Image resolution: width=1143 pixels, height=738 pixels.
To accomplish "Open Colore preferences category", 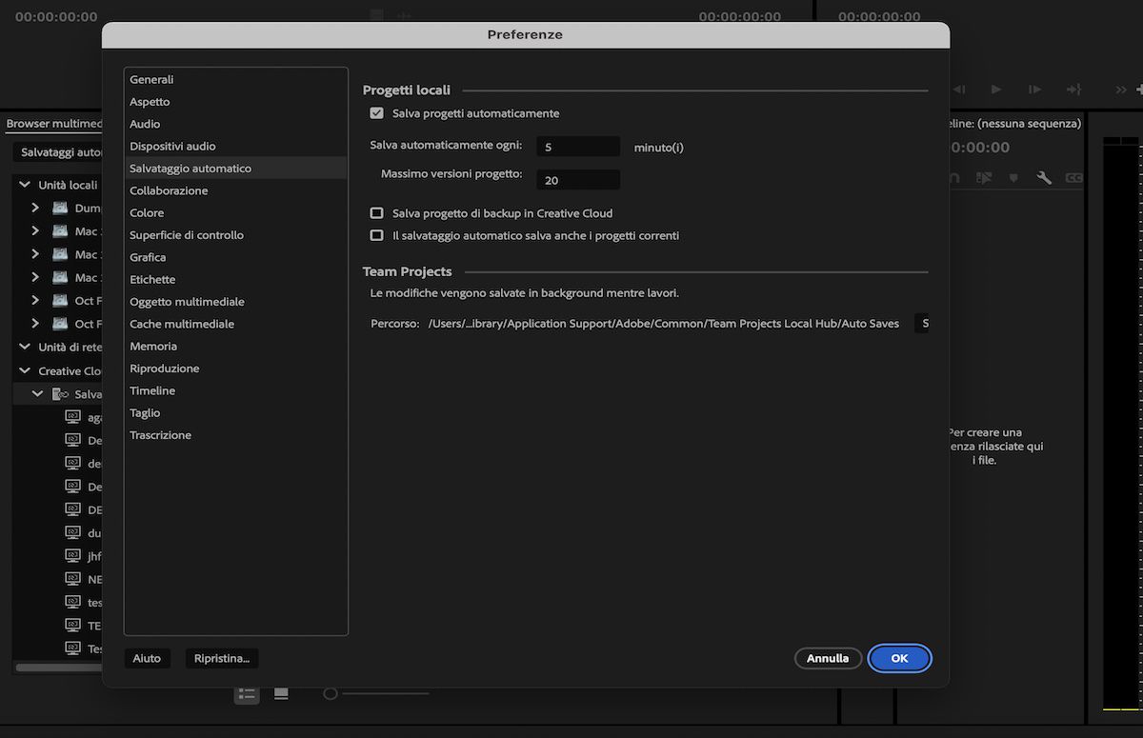I will 235,213.
